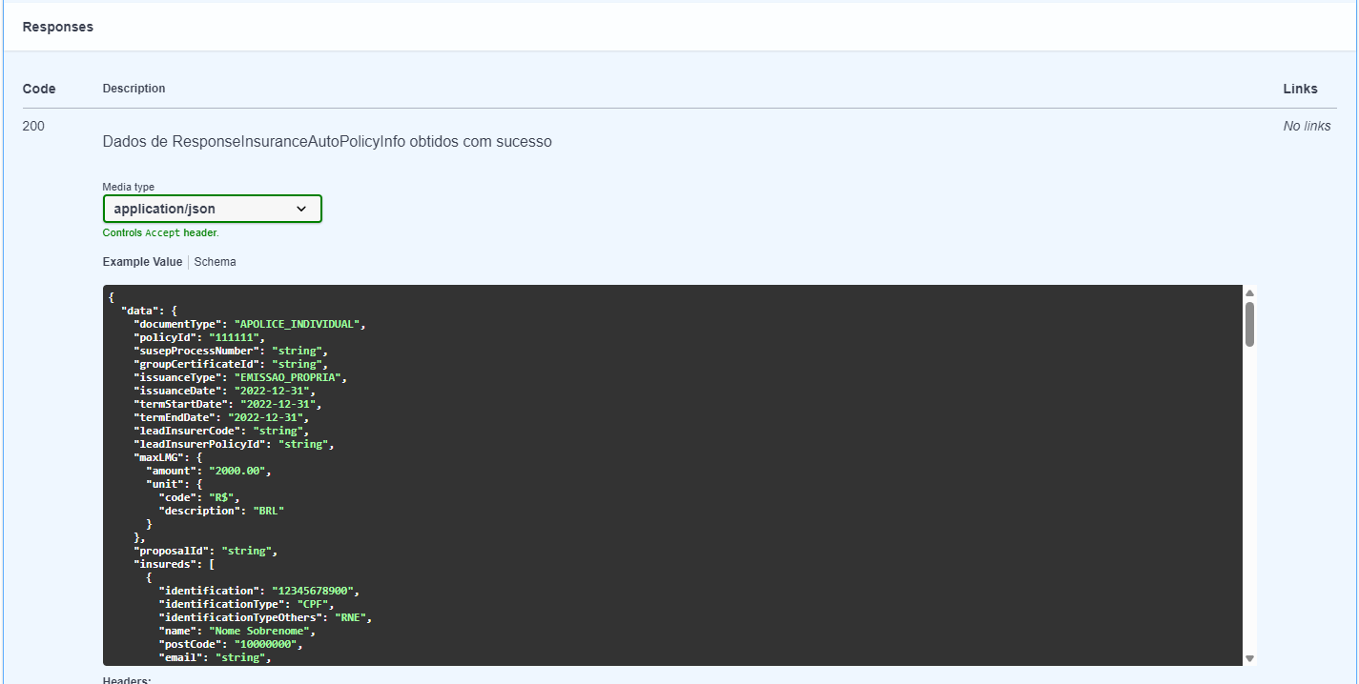Click the ResponseInsuranceAutoPolicyInfo description text
The height and width of the screenshot is (684, 1359).
tap(327, 141)
